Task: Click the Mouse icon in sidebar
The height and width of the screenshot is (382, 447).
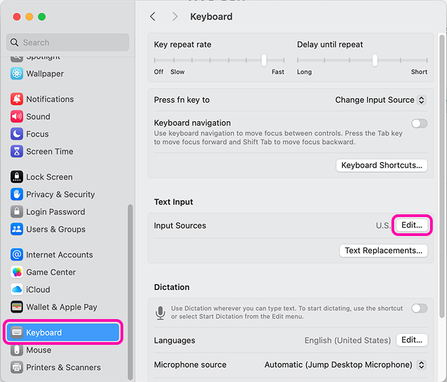Action: [17, 350]
